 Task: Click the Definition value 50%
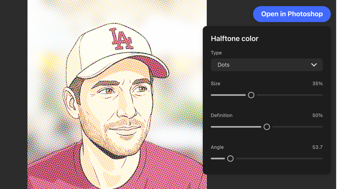(x=317, y=115)
